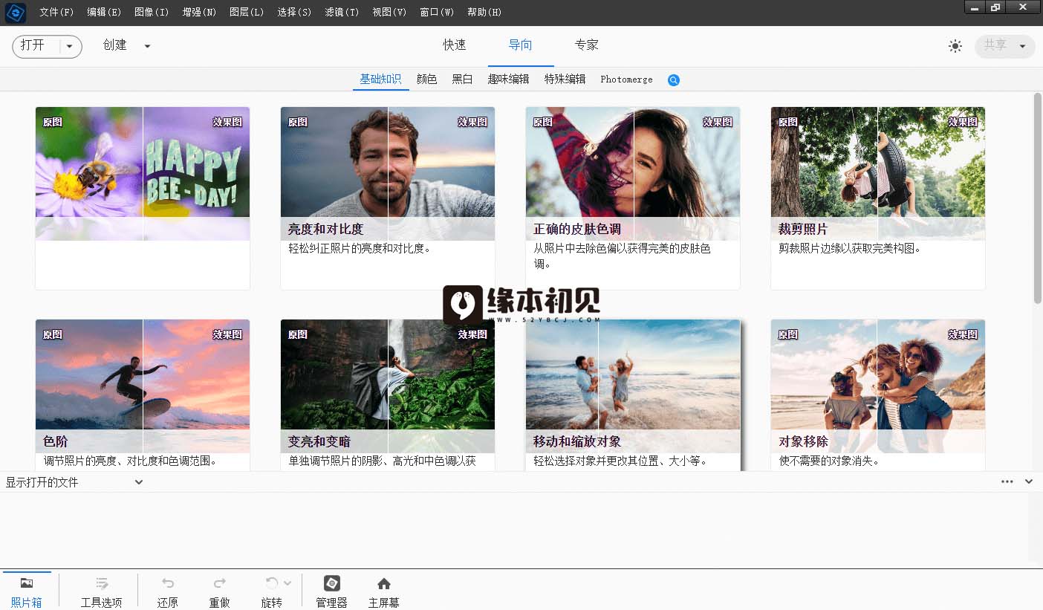The width and height of the screenshot is (1043, 610).
Task: Click the Undo (还原) arrow icon
Action: click(x=168, y=583)
